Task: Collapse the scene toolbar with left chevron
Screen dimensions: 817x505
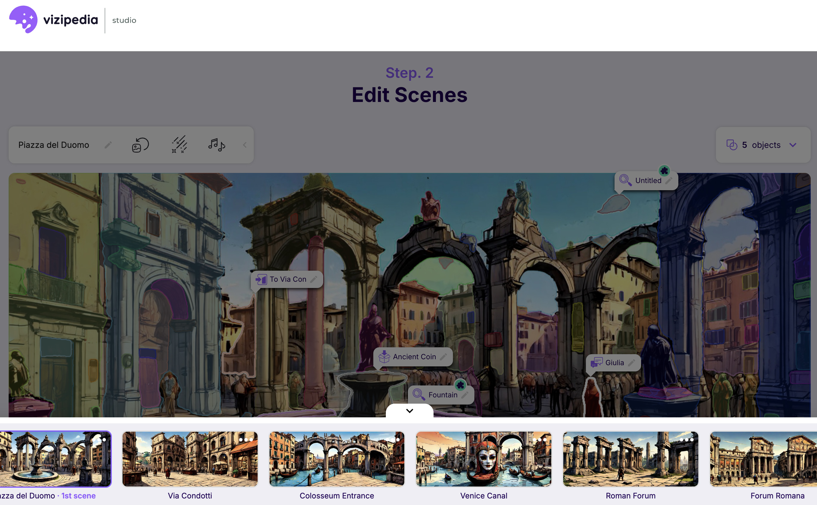Action: point(245,145)
